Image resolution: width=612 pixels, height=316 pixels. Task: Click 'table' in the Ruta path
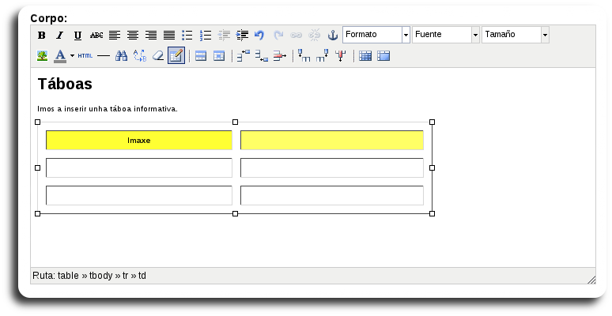[68, 276]
